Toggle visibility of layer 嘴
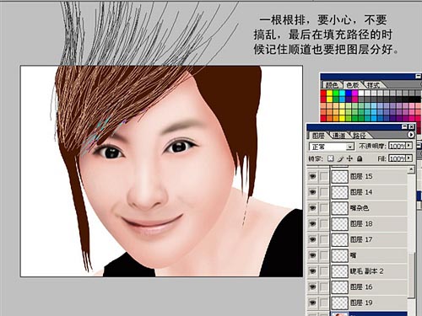 (x=312, y=255)
